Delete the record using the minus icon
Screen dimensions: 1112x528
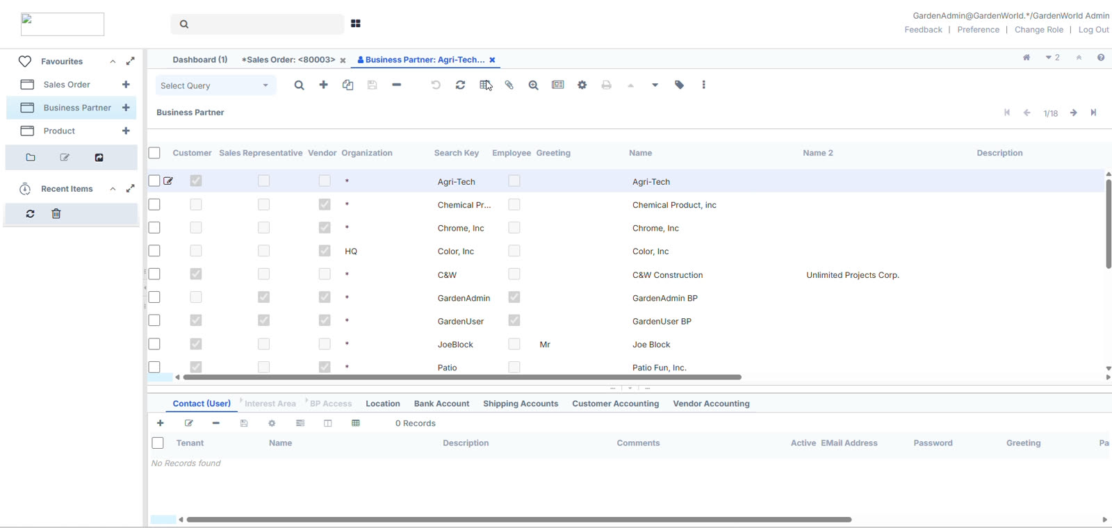396,85
